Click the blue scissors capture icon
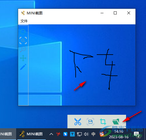The width and height of the screenshot is (146, 140). pos(78,122)
